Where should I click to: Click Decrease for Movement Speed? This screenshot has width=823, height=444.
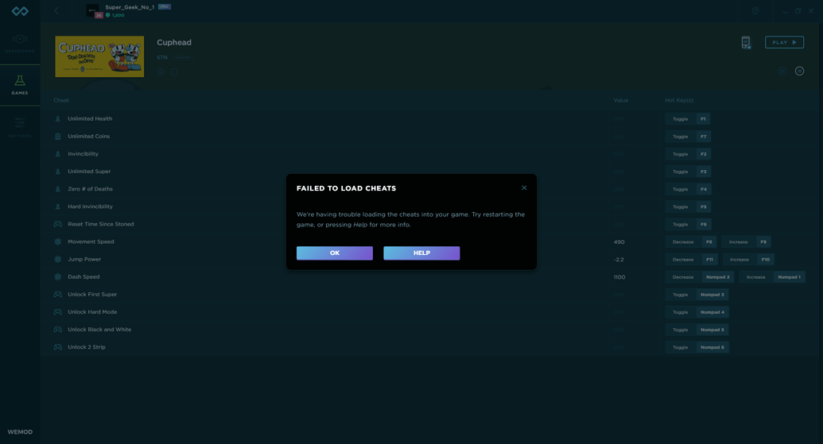(682, 242)
